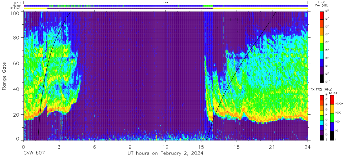This screenshot has height=159, width=346.
Task: Click the y-axis tick label '80'
Action: 16,37
